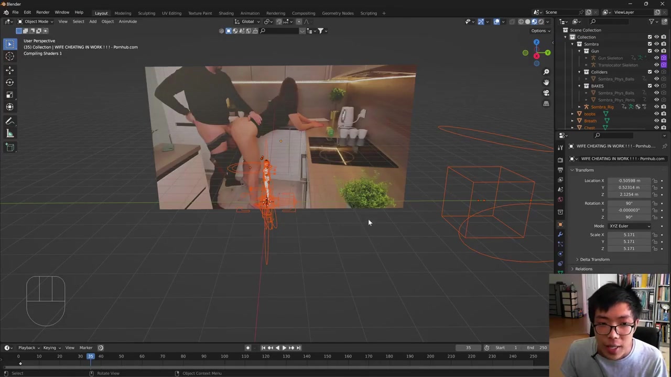Choose the Annotate pencil tool

pos(9,121)
